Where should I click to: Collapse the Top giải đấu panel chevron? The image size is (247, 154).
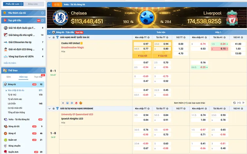pyautogui.click(x=43, y=20)
